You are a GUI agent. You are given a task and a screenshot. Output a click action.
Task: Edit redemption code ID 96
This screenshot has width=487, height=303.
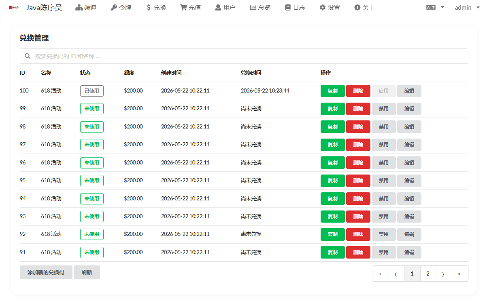pyautogui.click(x=409, y=162)
